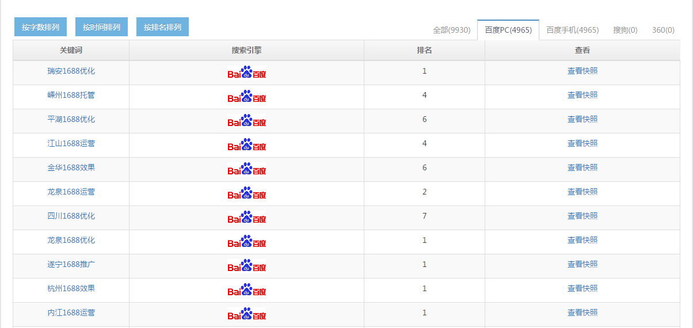Select the 百度PC(4965) tab
This screenshot has width=693, height=328.
(508, 30)
